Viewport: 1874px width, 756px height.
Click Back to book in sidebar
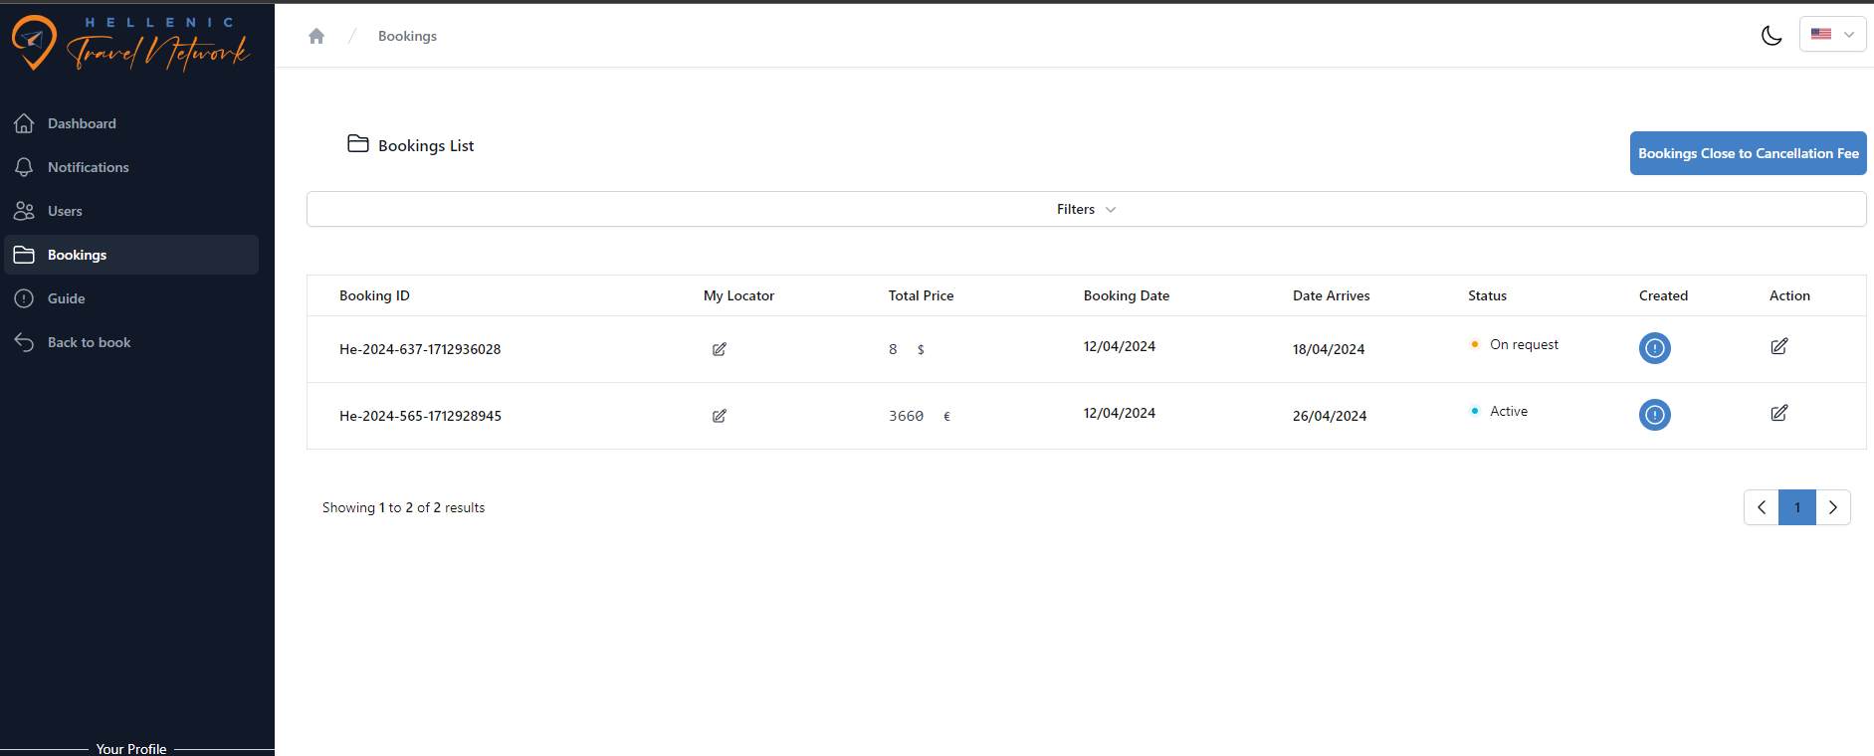click(x=89, y=342)
